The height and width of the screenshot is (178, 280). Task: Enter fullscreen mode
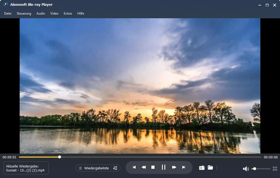275,169
